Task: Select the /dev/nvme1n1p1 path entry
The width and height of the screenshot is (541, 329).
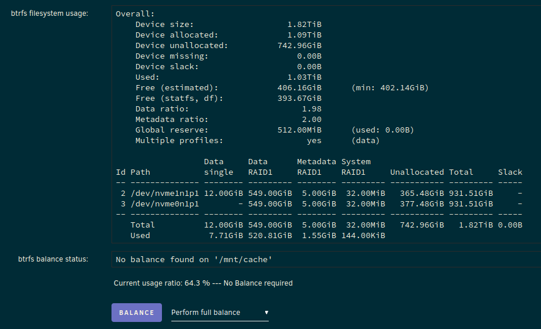Action: (164, 194)
